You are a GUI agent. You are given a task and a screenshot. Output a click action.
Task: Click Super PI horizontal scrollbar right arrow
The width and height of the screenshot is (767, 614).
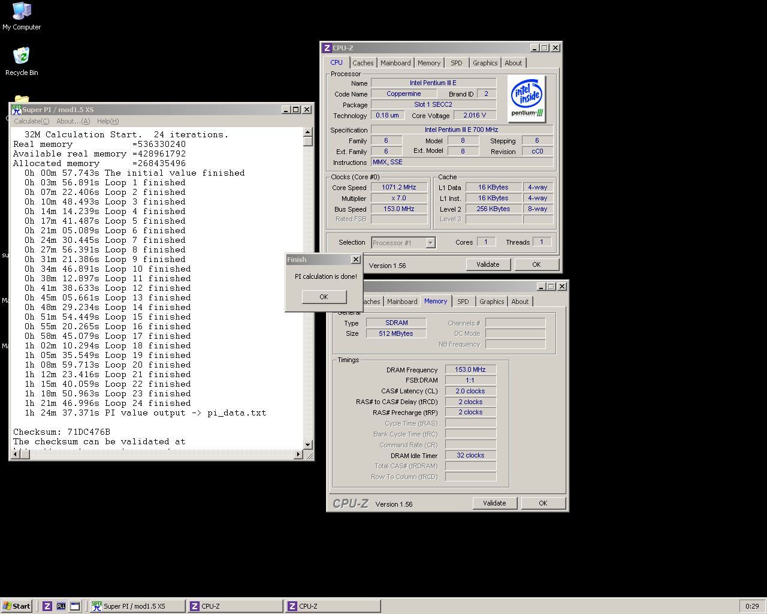(298, 455)
